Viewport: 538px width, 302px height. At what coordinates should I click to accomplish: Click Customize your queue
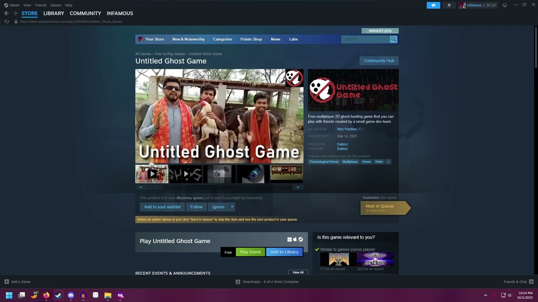coord(380,198)
